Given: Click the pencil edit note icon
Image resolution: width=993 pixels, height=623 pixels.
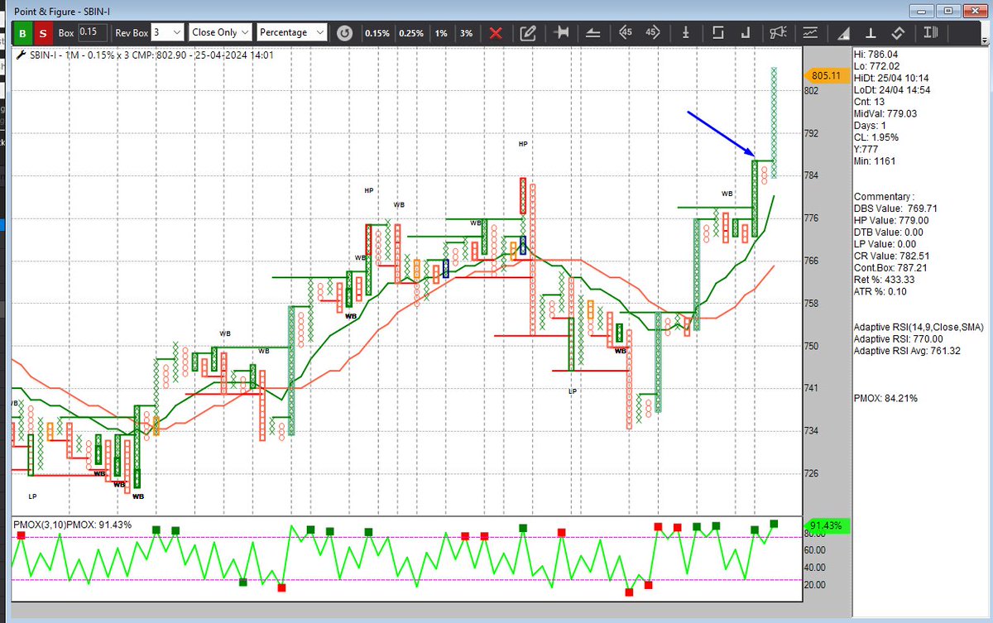Looking at the screenshot, I should [x=527, y=33].
